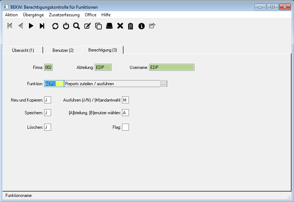Jump to the last record
This screenshot has width=294, height=202.
click(42, 26)
